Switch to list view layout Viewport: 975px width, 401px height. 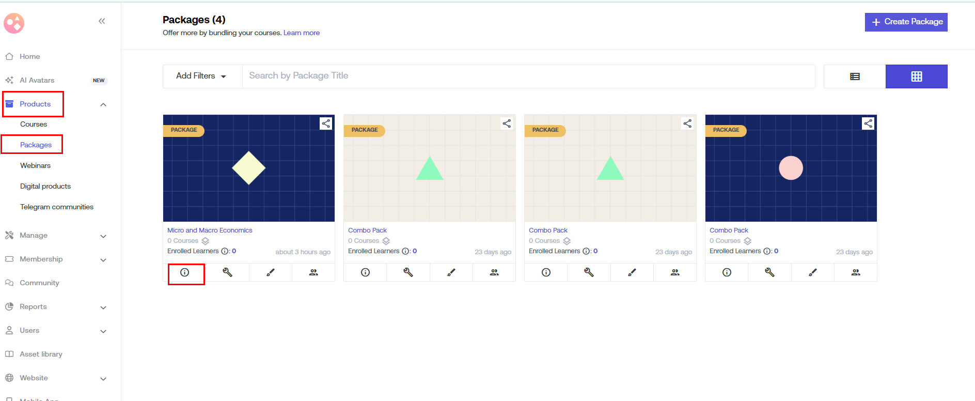[855, 76]
